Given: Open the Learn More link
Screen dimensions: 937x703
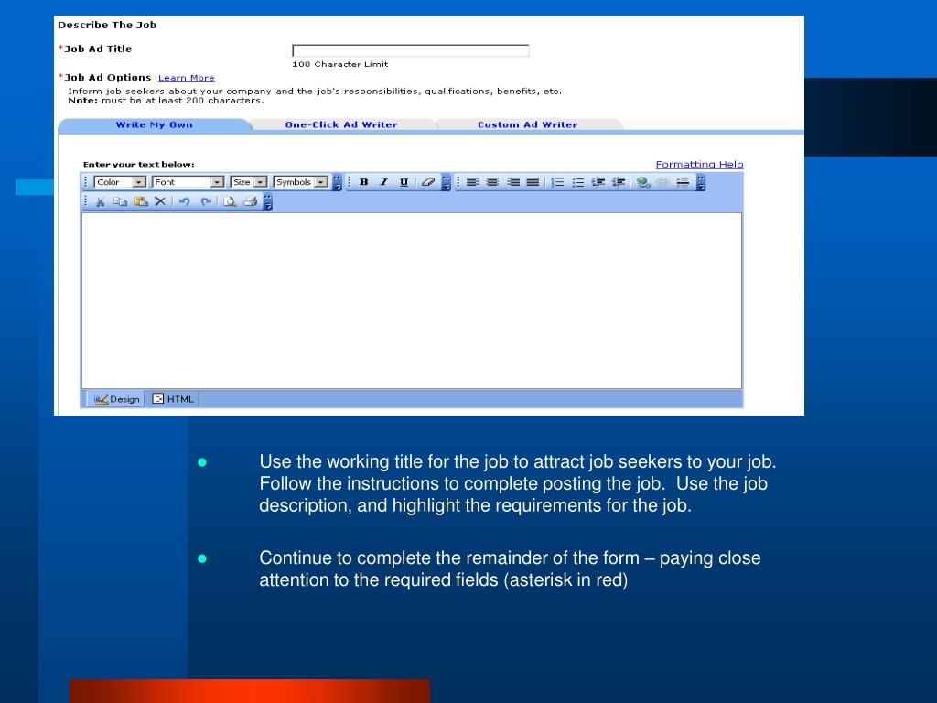Looking at the screenshot, I should pos(187,79).
